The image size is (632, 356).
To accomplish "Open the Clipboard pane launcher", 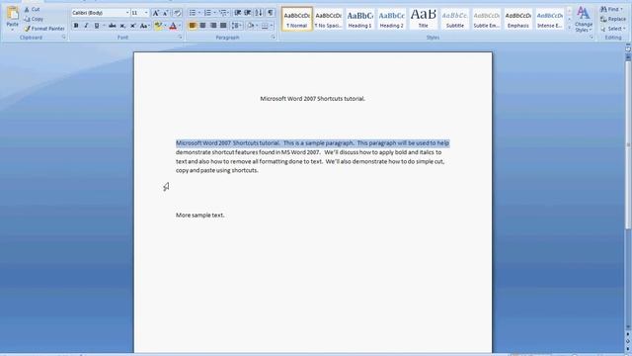I will pyautogui.click(x=63, y=38).
